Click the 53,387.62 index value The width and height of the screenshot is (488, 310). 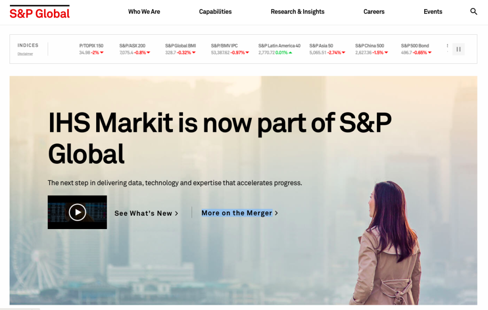220,52
